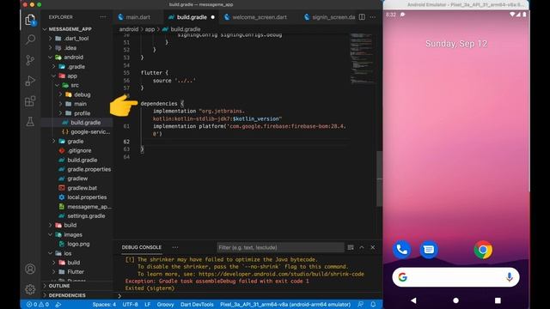Viewport: 550px width, 309px height.
Task: Select the build.gradle editor tab
Action: 192,17
